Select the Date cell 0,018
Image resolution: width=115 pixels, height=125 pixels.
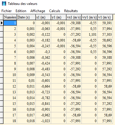(x=26, y=121)
